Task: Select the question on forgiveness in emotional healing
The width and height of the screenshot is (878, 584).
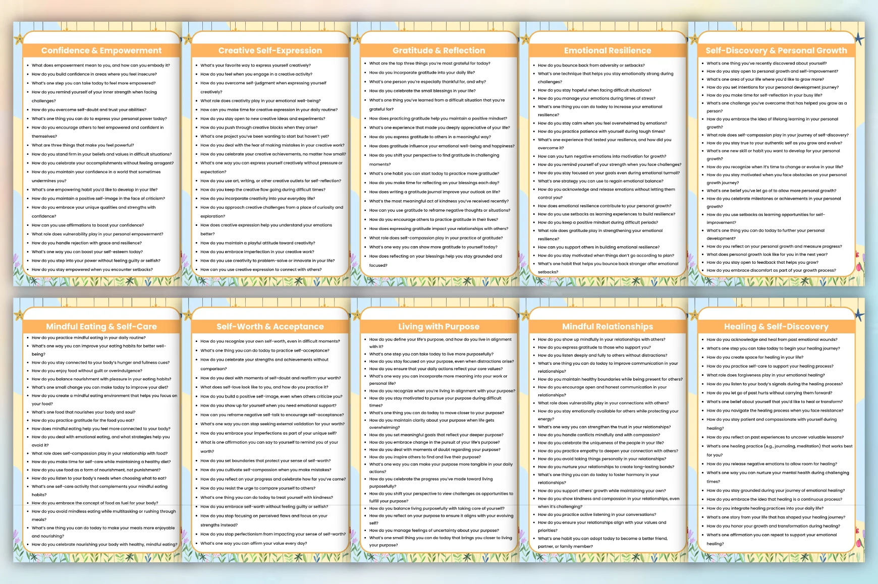Action: point(765,375)
